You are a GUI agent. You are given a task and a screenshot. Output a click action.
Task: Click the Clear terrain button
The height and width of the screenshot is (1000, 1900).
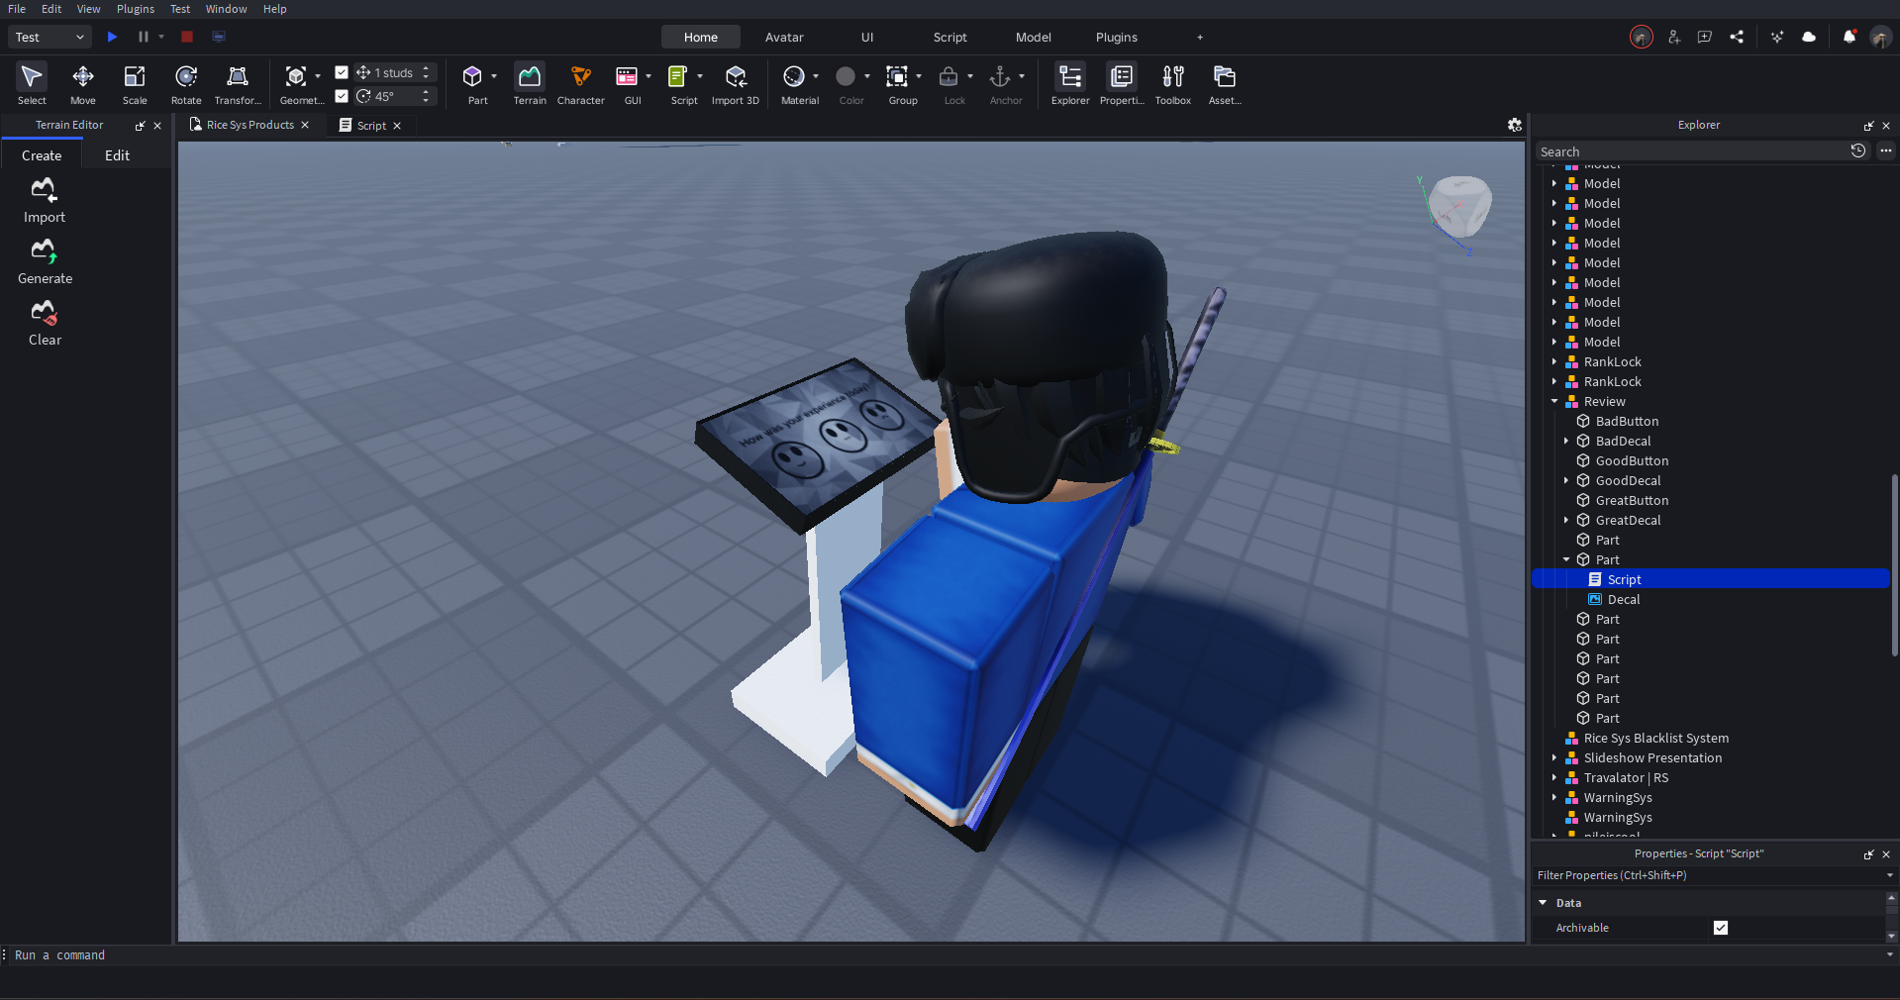click(x=44, y=323)
